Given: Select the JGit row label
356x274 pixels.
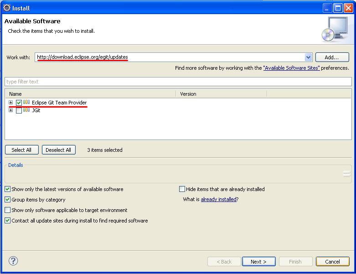Looking at the screenshot, I should click(36, 110).
